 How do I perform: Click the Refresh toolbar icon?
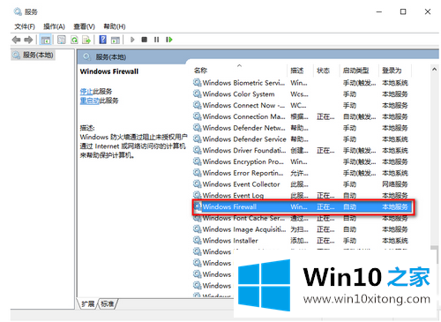[74, 40]
